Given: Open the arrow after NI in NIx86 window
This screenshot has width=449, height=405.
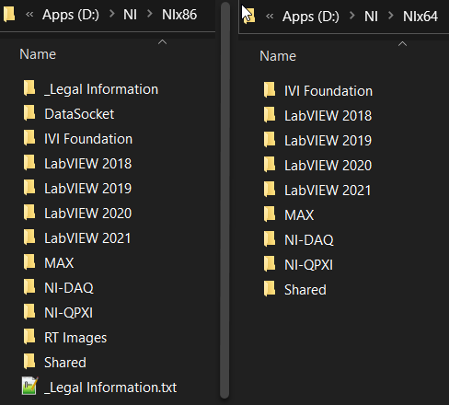Looking at the screenshot, I should (150, 14).
